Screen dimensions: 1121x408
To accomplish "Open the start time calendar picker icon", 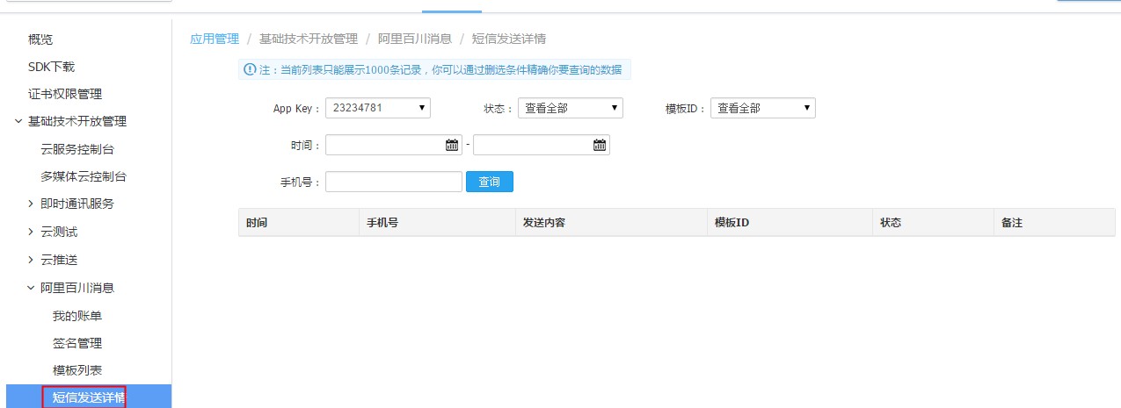I will pyautogui.click(x=452, y=145).
